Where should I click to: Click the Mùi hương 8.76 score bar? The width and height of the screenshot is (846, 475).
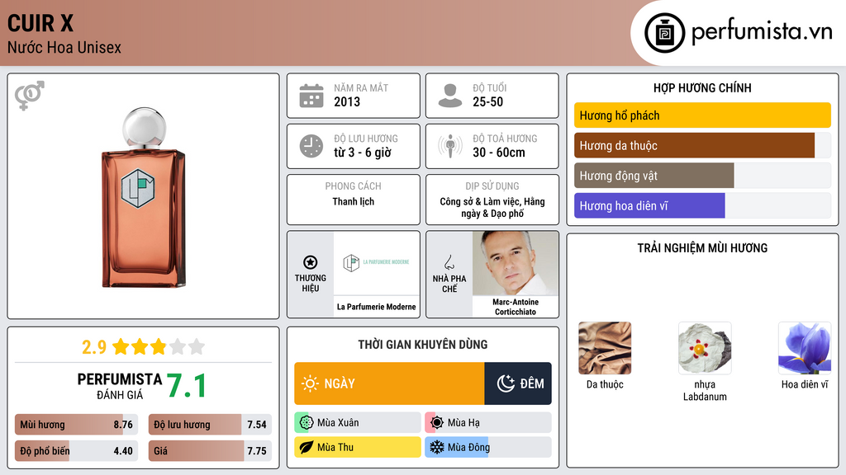point(76,425)
